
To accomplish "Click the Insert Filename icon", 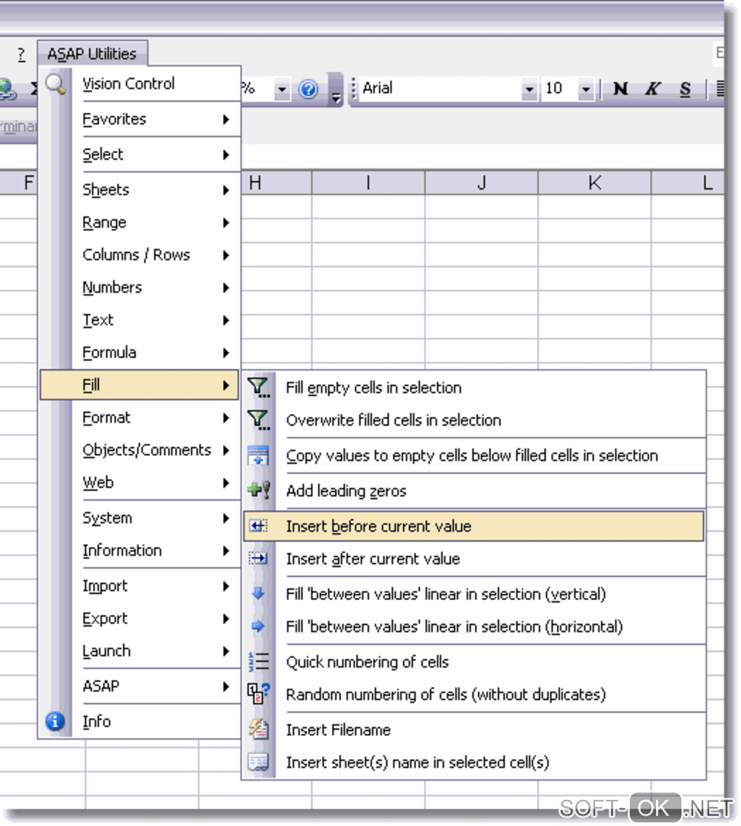I will [259, 729].
